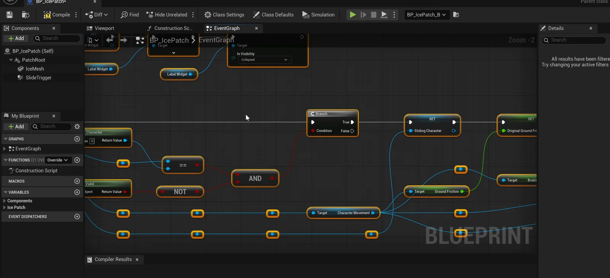The width and height of the screenshot is (610, 278).
Task: Click the Branch True execution pin
Action: pyautogui.click(x=352, y=122)
